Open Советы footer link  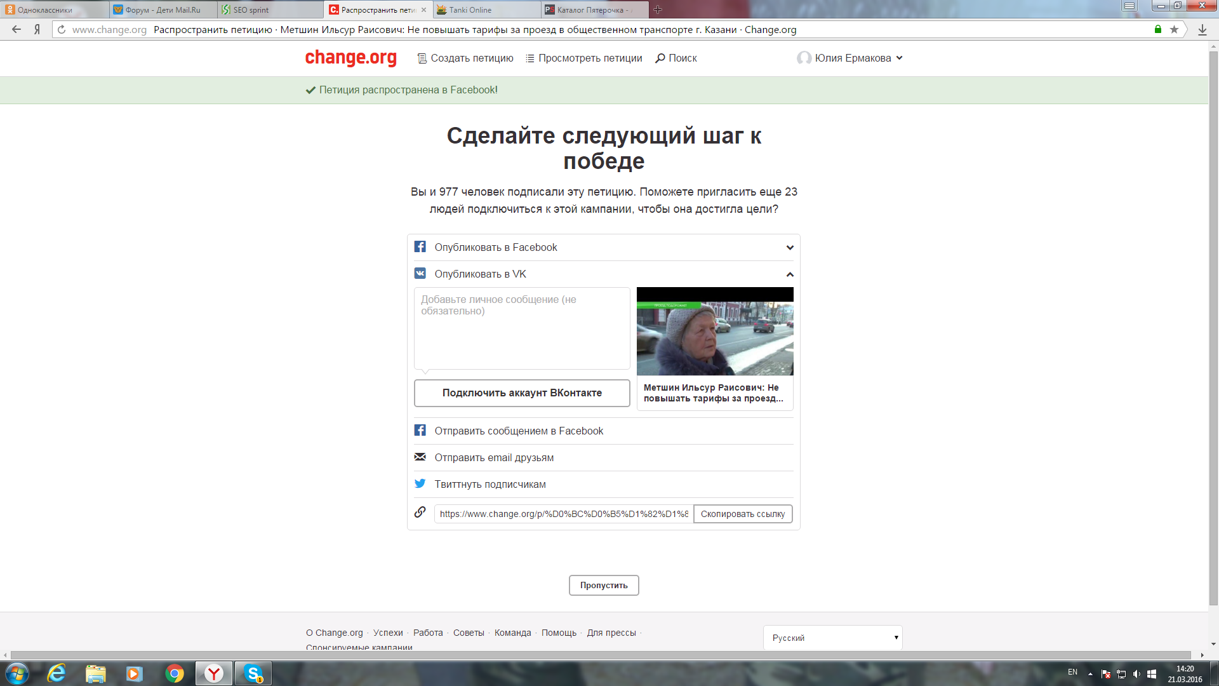(x=469, y=633)
